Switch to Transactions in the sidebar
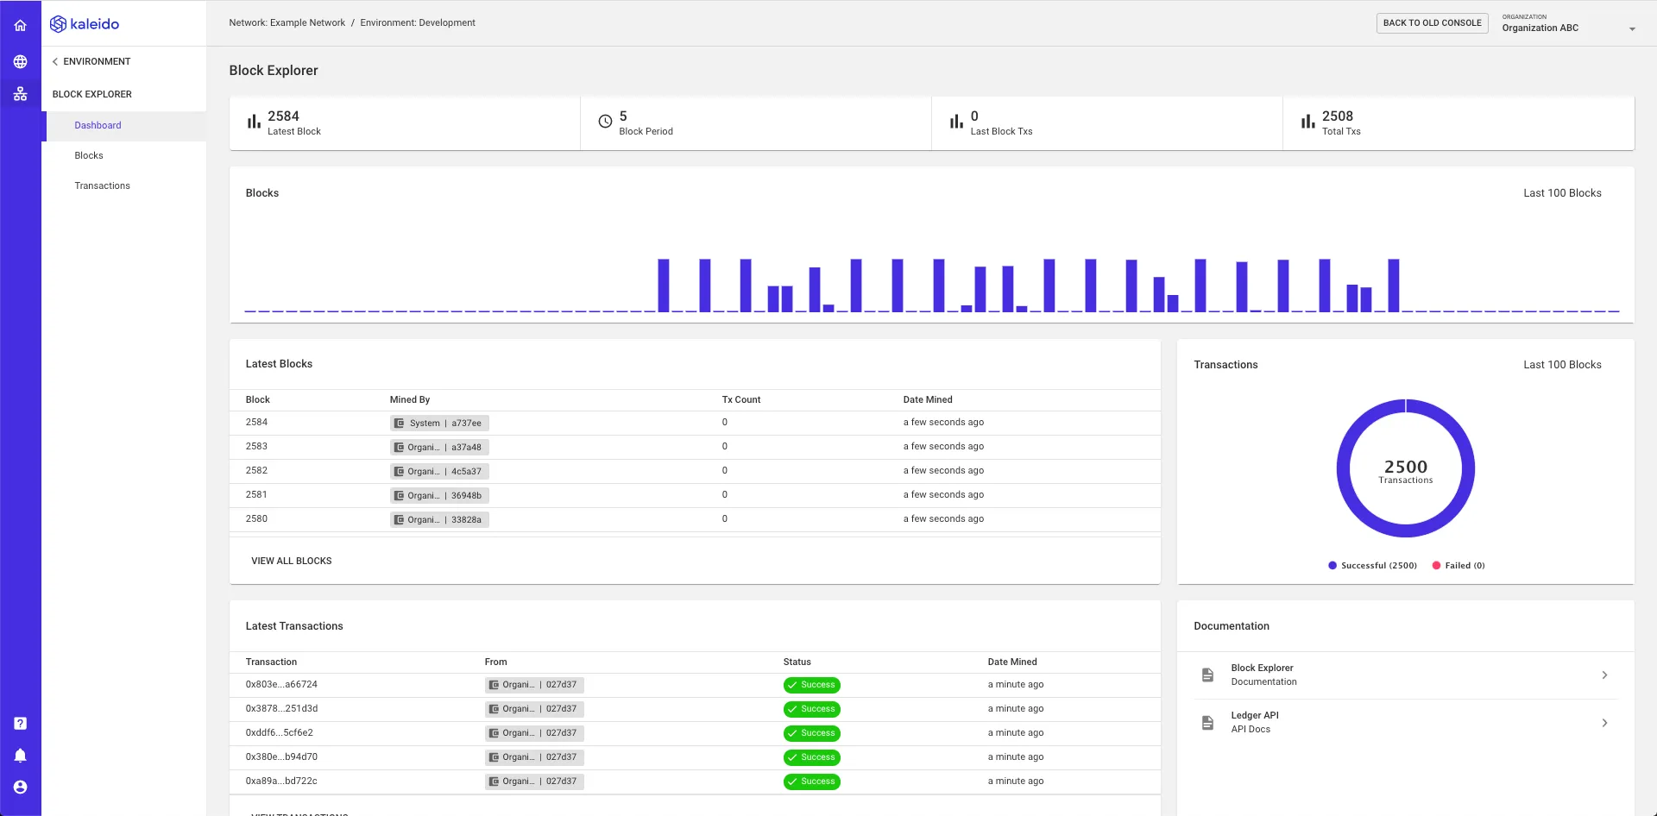This screenshot has height=816, width=1657. (102, 185)
